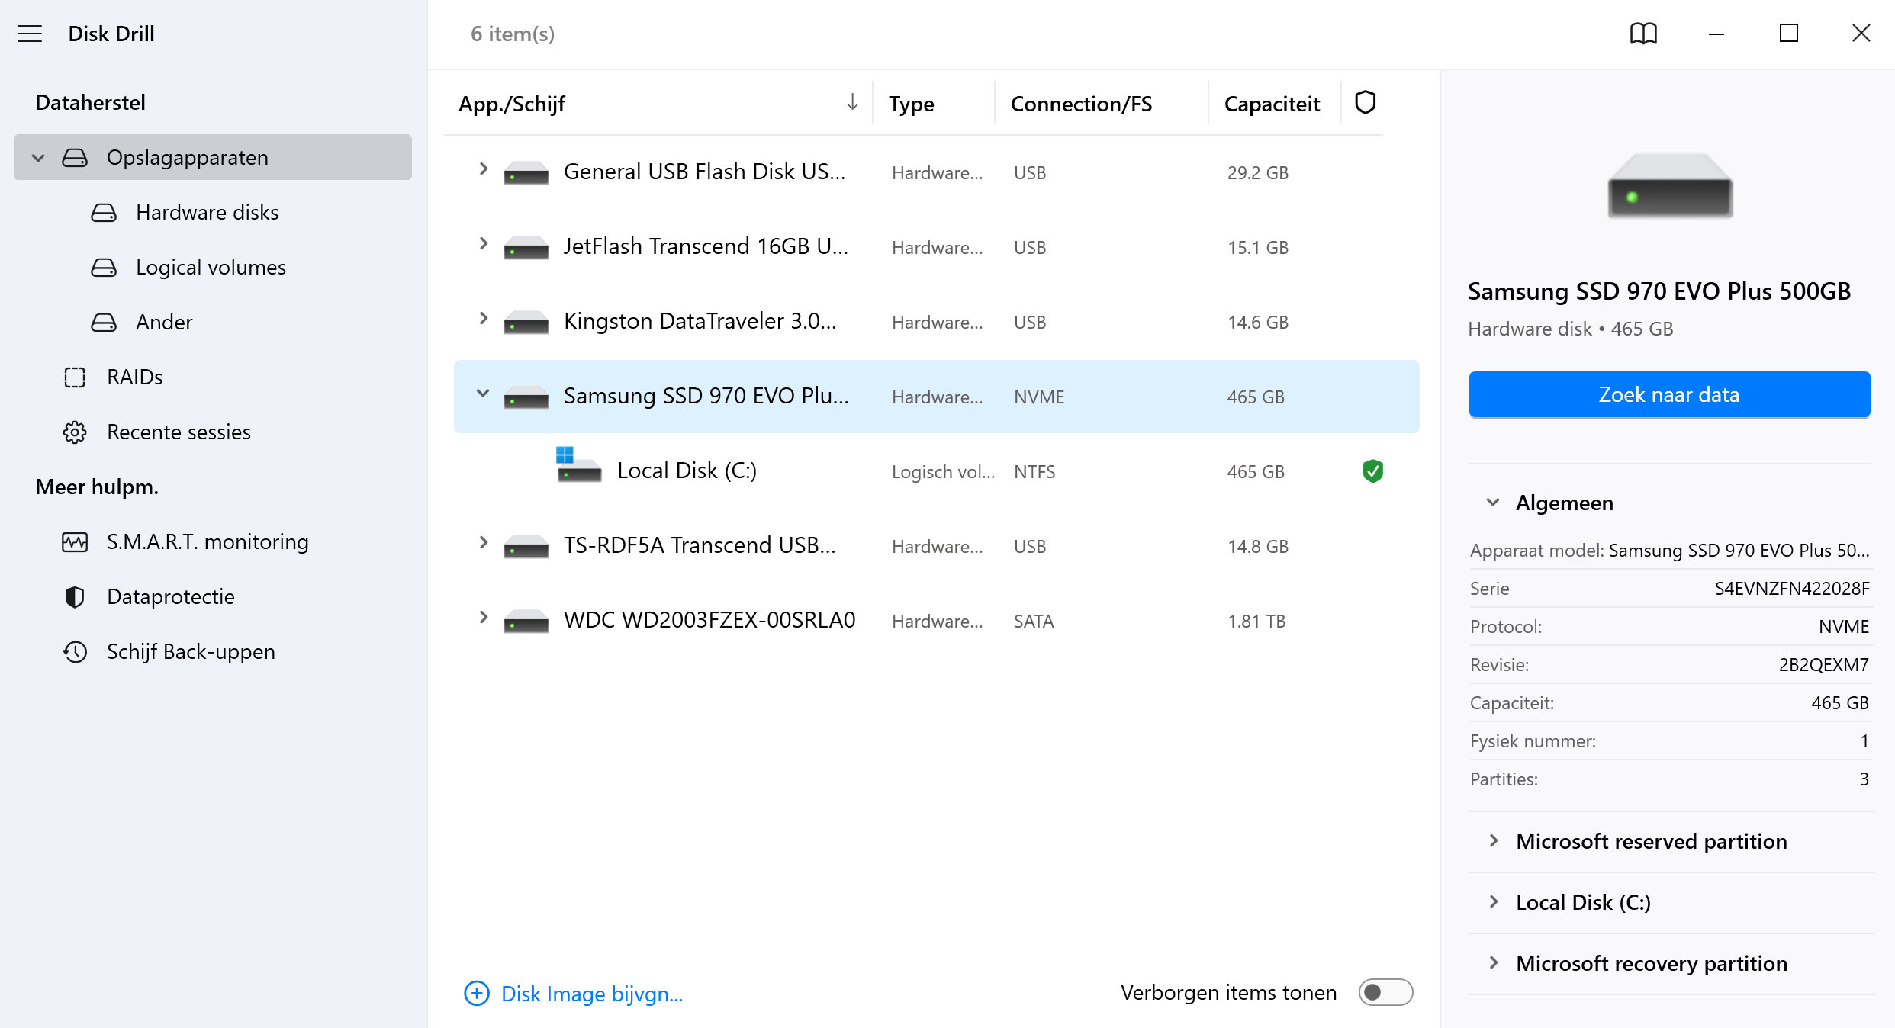Open Dataprotectie in the sidebar

(170, 597)
